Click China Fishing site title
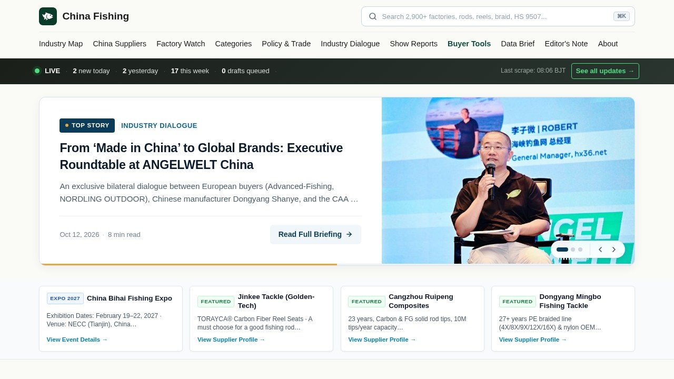Screen dimensions: 674x379 coord(95,16)
